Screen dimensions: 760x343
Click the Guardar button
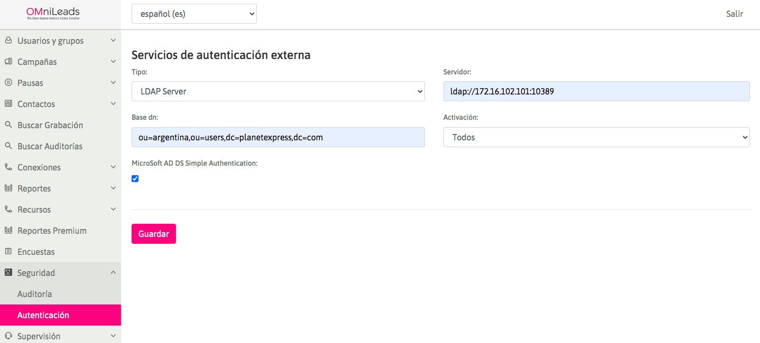pos(153,234)
